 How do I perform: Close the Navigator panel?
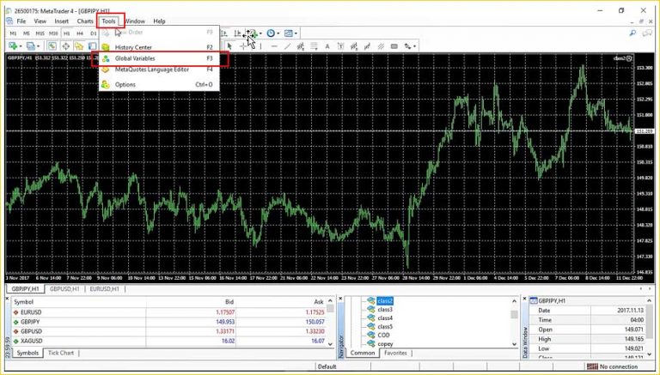[341, 299]
